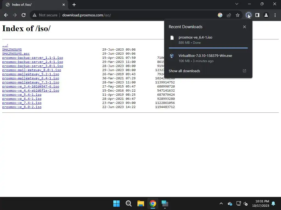The width and height of the screenshot is (281, 210).
Task: Click Show all downloads
Action: [x=184, y=71]
